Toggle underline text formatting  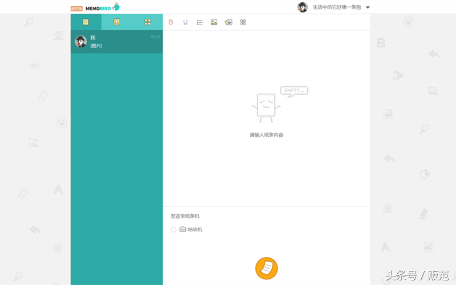(x=185, y=22)
